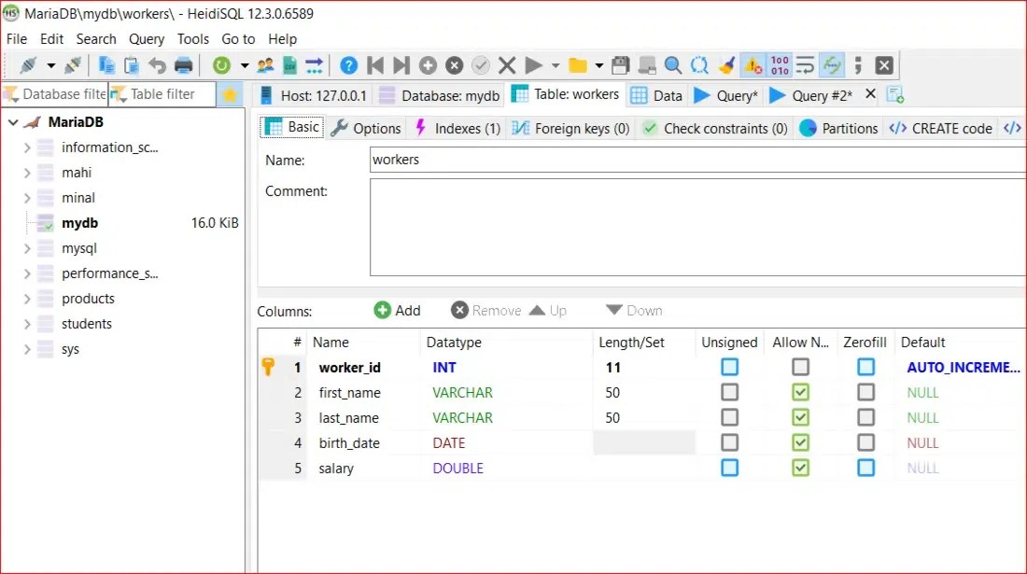Enable Unsigned for the worker_id column
Screen dimensions: 1027x574
click(730, 367)
